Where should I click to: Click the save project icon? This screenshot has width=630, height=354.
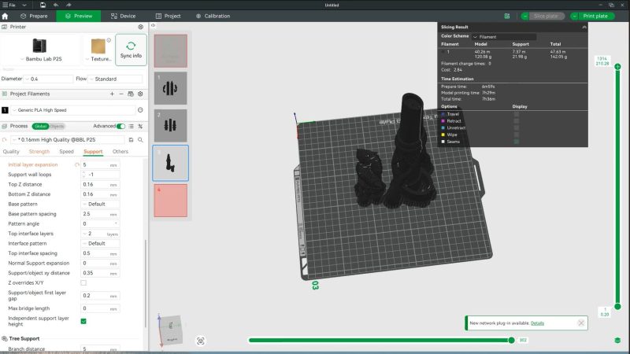tap(42, 5)
